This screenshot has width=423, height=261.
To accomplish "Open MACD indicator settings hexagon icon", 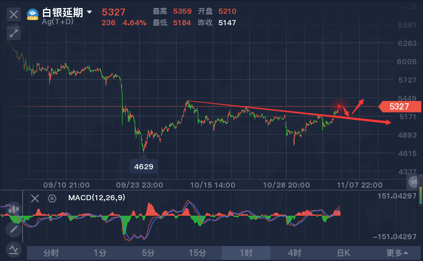I will [52, 198].
